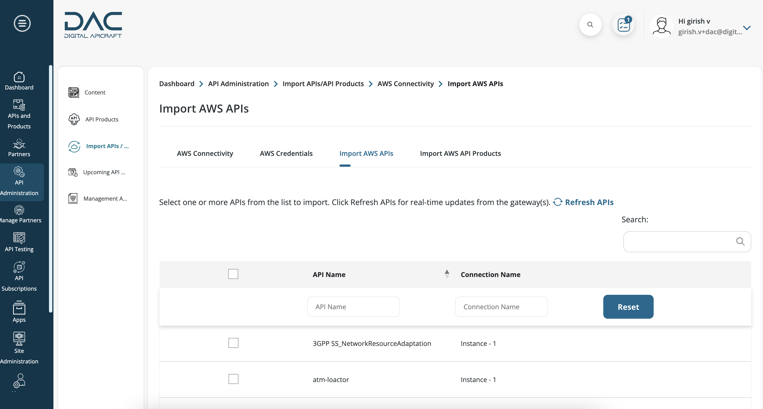Click the Import APIs cloud sync icon

[74, 146]
